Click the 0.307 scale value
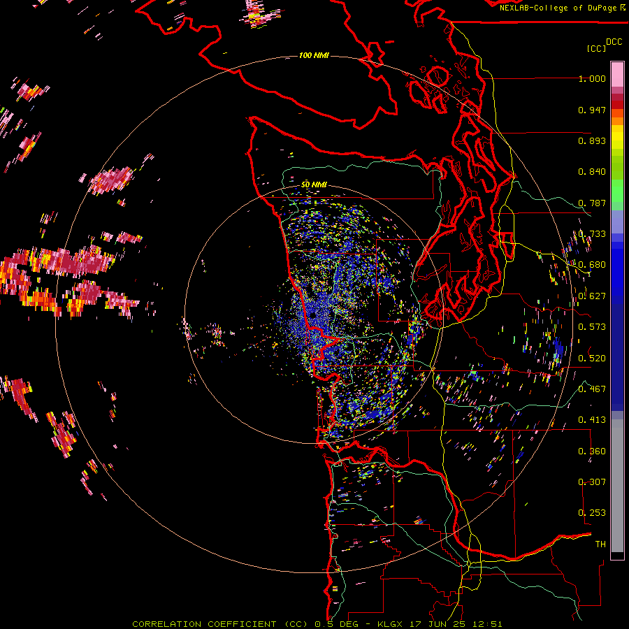 [x=592, y=482]
